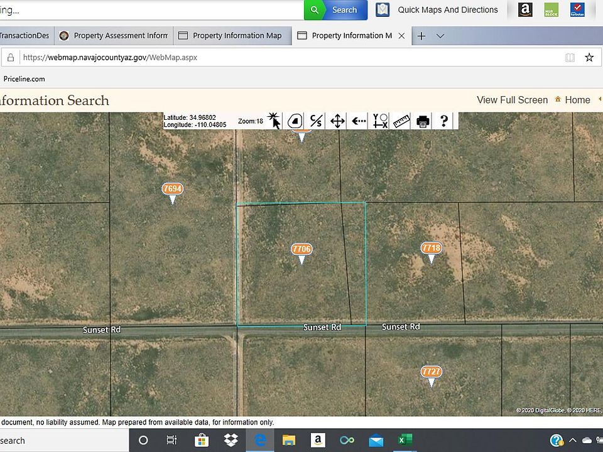Click the C/S map tool icon
603x452 pixels.
317,121
